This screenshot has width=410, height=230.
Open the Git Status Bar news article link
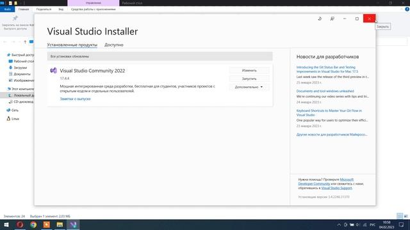point(327,69)
